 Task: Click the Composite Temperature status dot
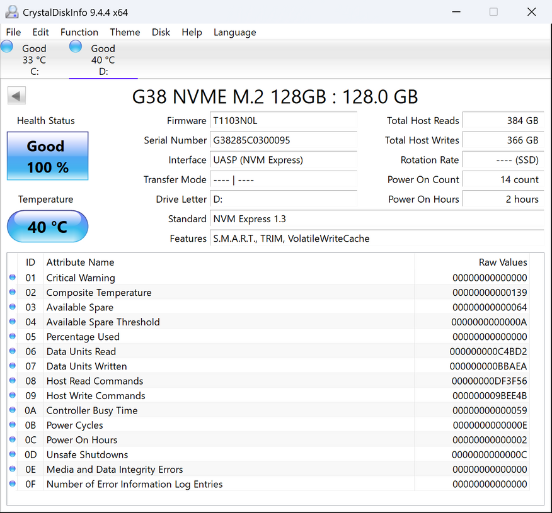13,292
